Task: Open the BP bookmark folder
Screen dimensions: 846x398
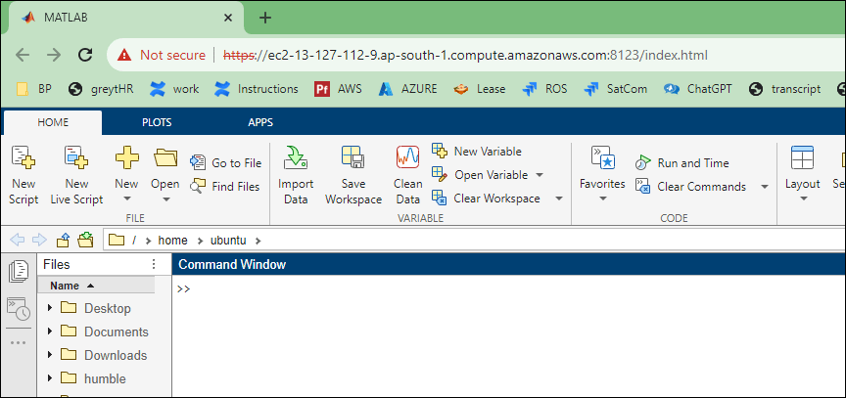Action: [34, 89]
